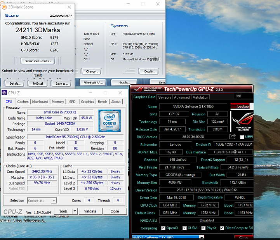The image size is (280, 240).
Task: Toggle the CUDA checkbox
Action: (x=184, y=228)
